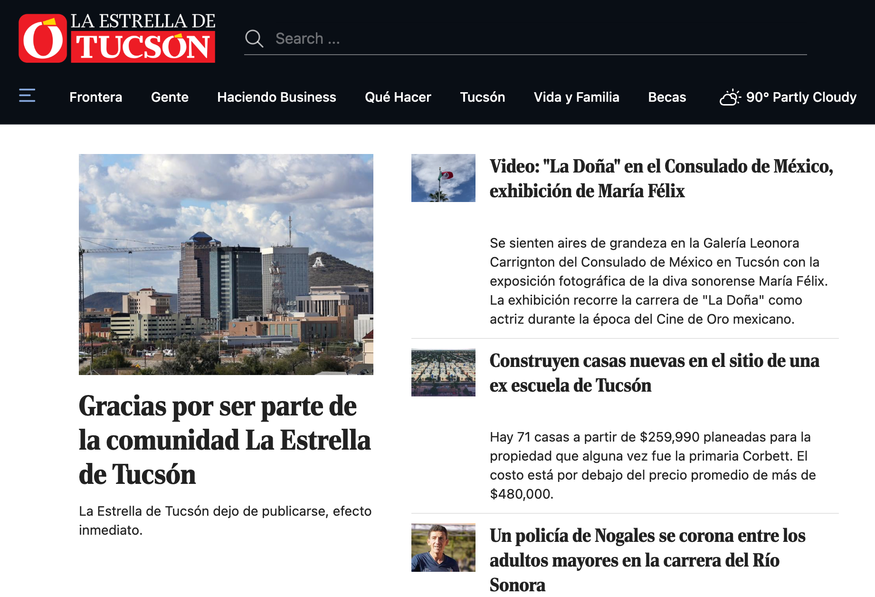
Task: Read 'Gracias por ser parte' headline
Action: pos(225,440)
